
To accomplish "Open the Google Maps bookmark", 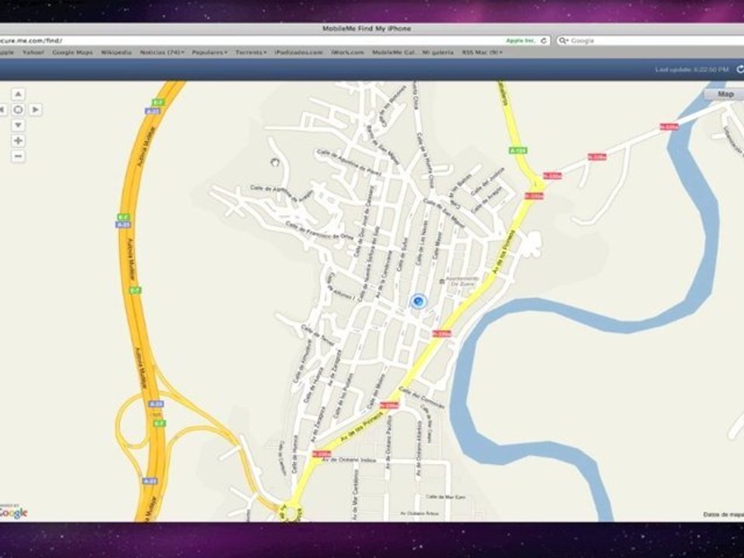I will click(73, 52).
